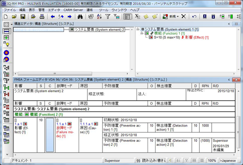Click the filter icon in status bar
243x165 pixels.
click(186, 161)
